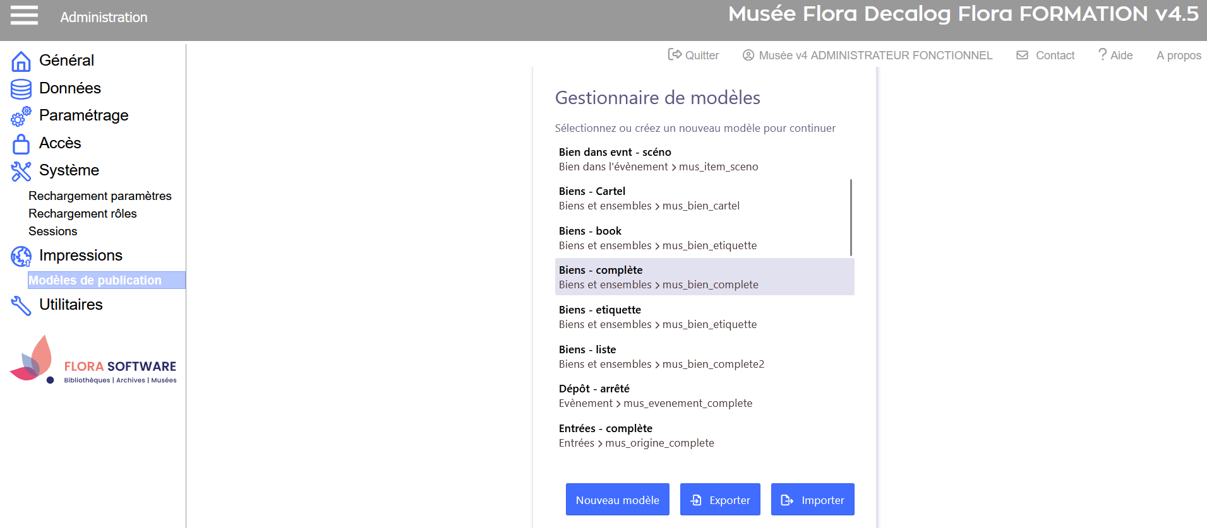Screen dimensions: 1207x528
Task: Select the 'Dépôt - arrêté' model
Action: point(704,396)
